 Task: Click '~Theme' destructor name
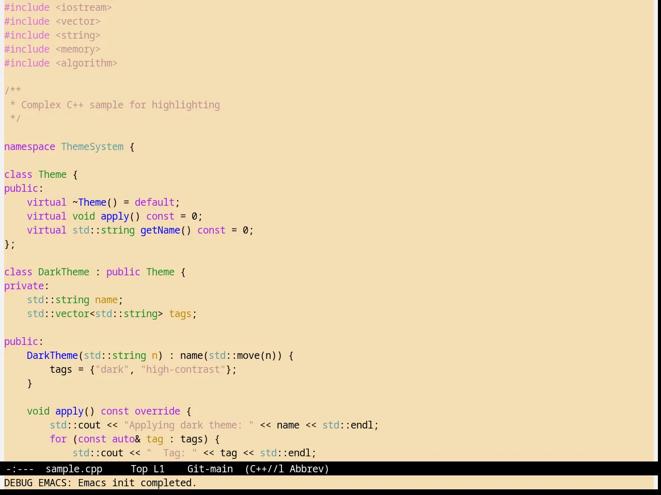click(89, 202)
